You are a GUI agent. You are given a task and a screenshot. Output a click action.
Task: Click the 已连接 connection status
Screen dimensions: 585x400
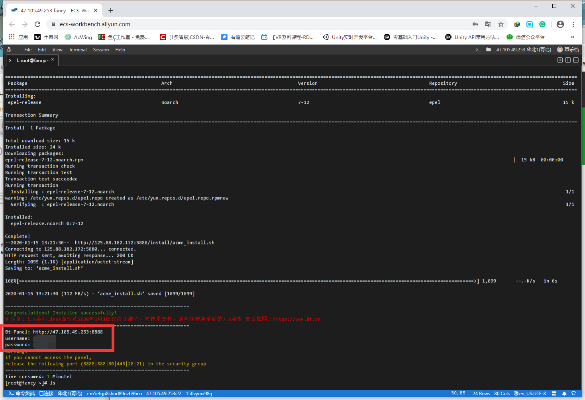[x=46, y=394]
